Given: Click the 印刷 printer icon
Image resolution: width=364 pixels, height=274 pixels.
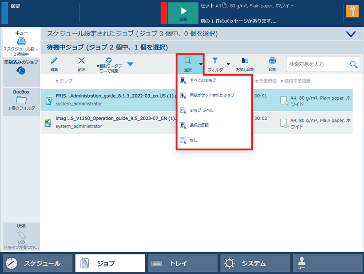Looking at the screenshot, I should (272, 61).
